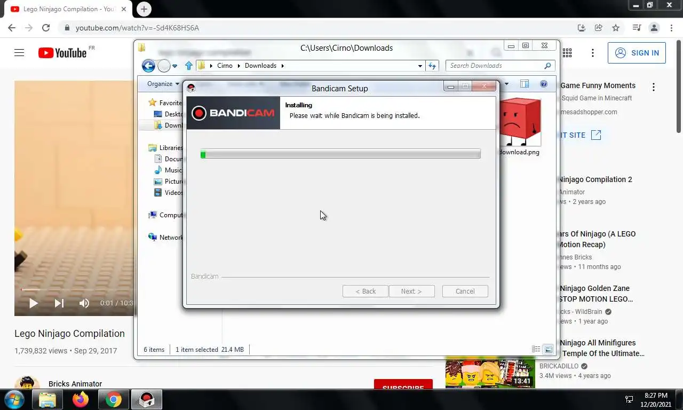The height and width of the screenshot is (410, 683).
Task: Open ad options three-dot menu
Action: [653, 86]
